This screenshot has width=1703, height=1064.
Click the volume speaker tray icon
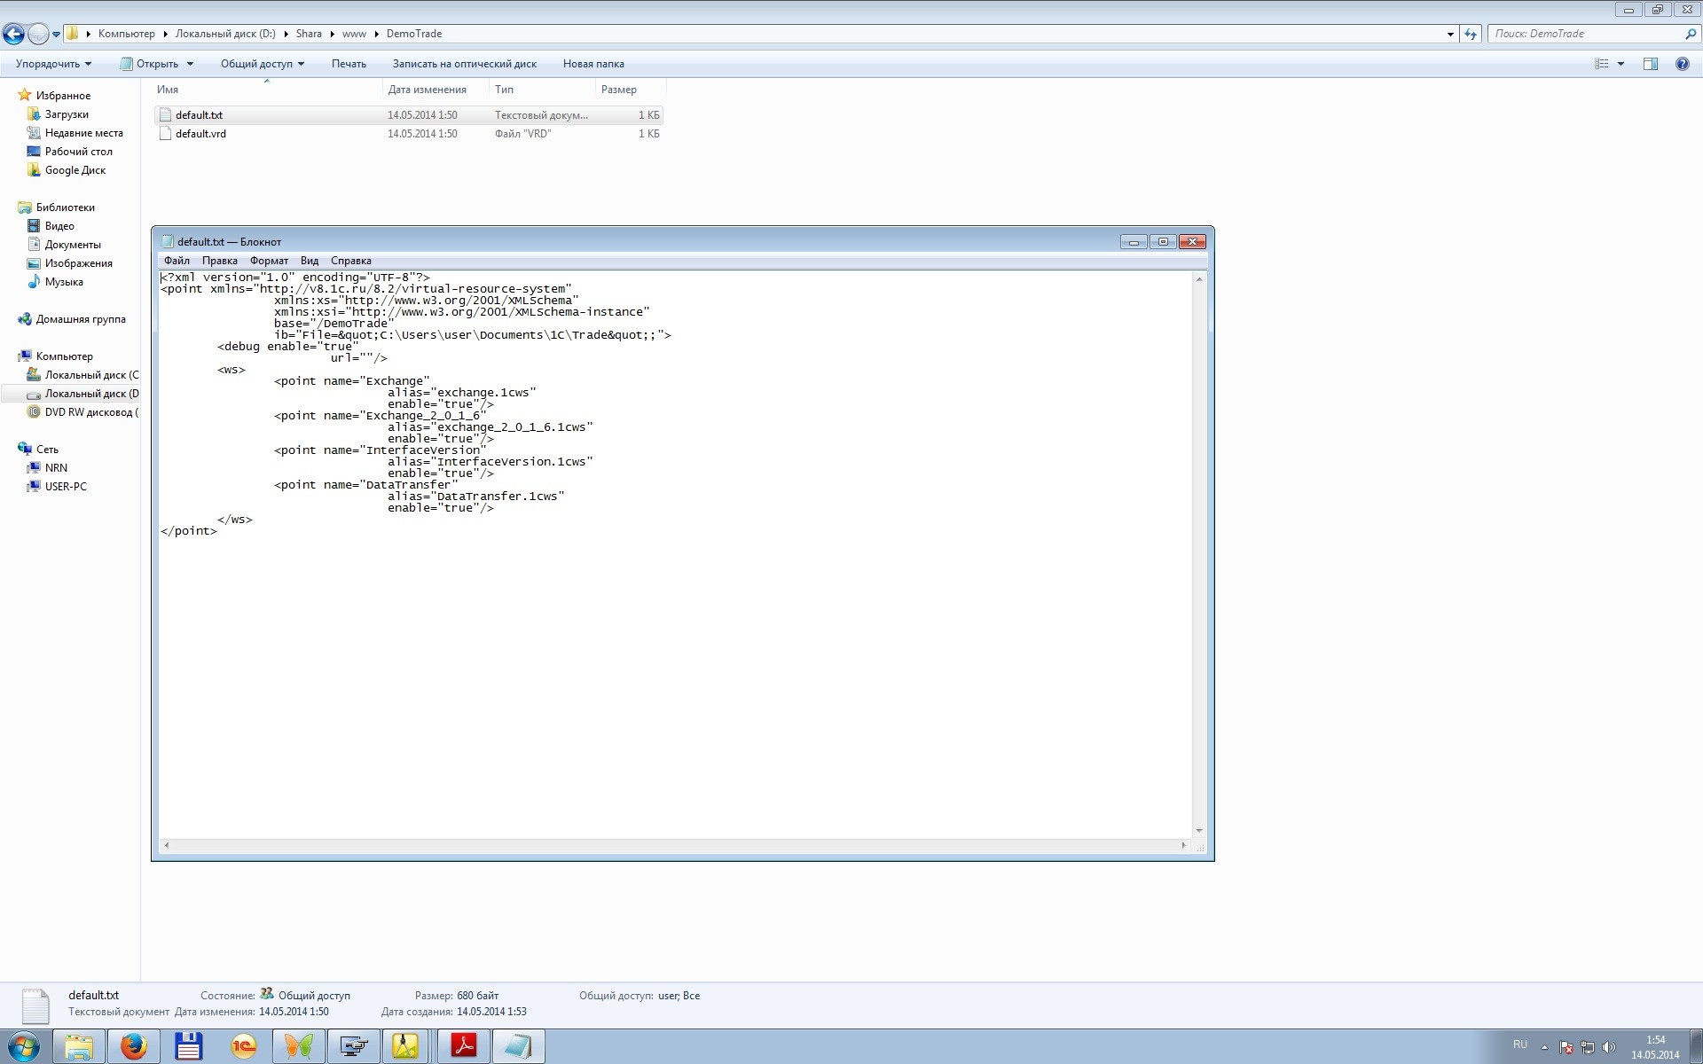click(1609, 1047)
